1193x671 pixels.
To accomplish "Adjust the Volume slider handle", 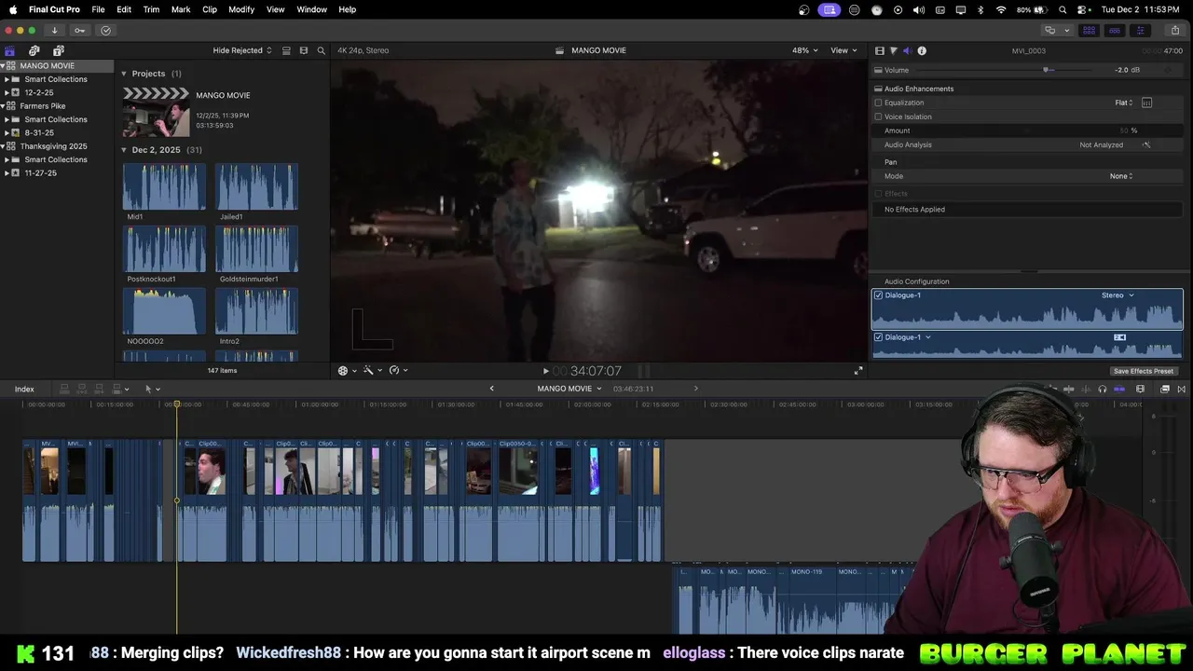I will (x=1047, y=70).
